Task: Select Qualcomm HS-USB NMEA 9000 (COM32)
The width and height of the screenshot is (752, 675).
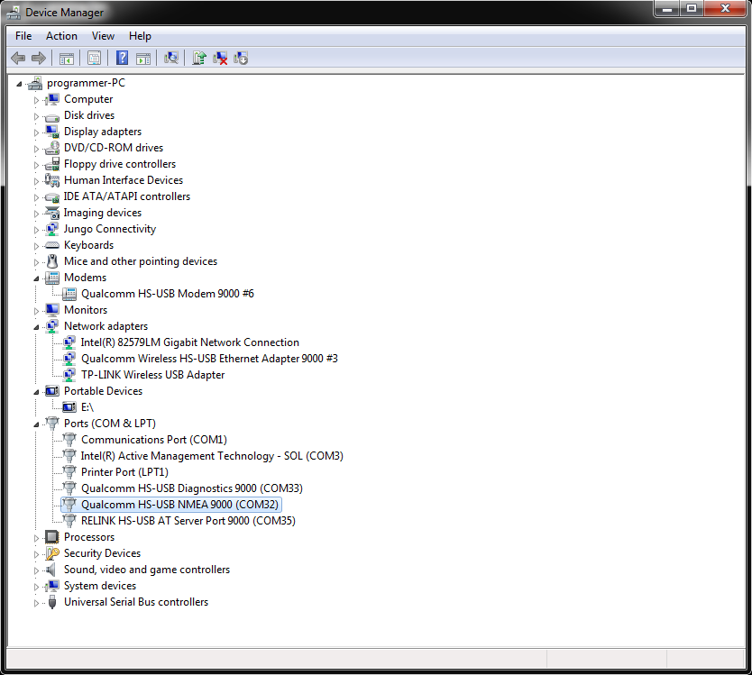Action: pyautogui.click(x=179, y=505)
